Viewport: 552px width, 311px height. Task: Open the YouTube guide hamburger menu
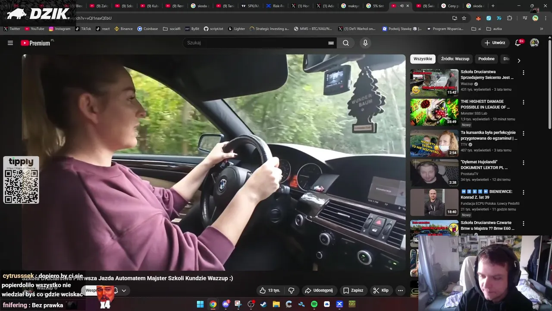10,43
